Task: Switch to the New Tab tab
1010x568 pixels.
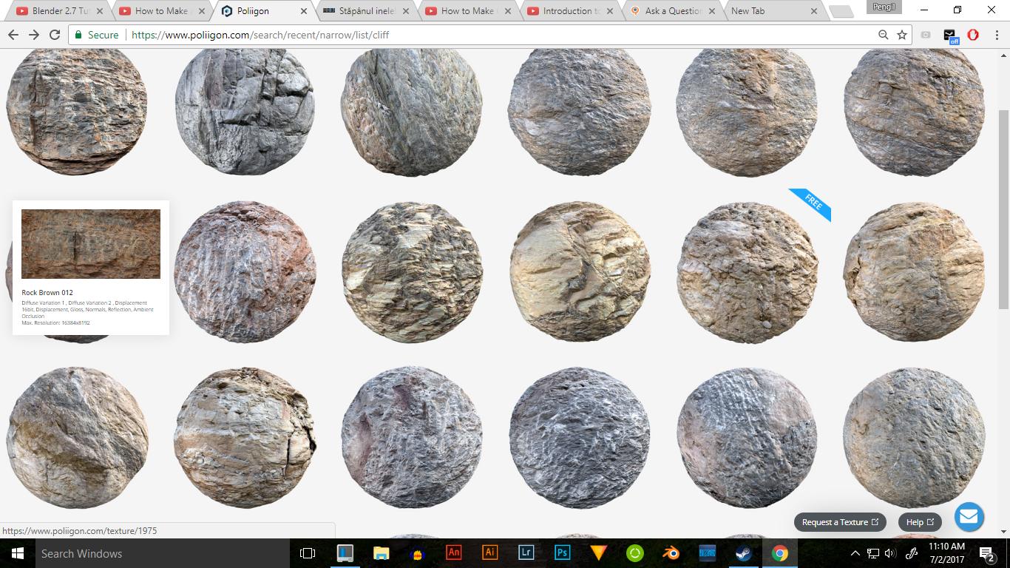Action: tap(773, 11)
